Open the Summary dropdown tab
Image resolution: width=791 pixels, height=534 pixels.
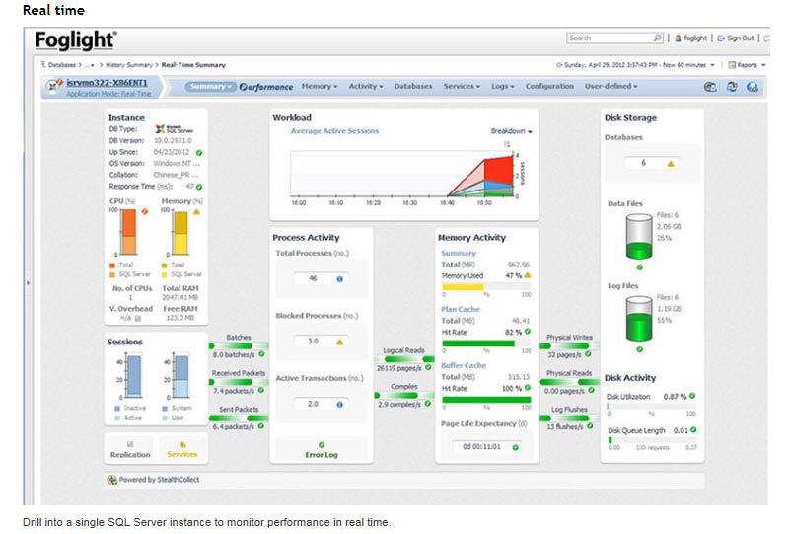(210, 86)
